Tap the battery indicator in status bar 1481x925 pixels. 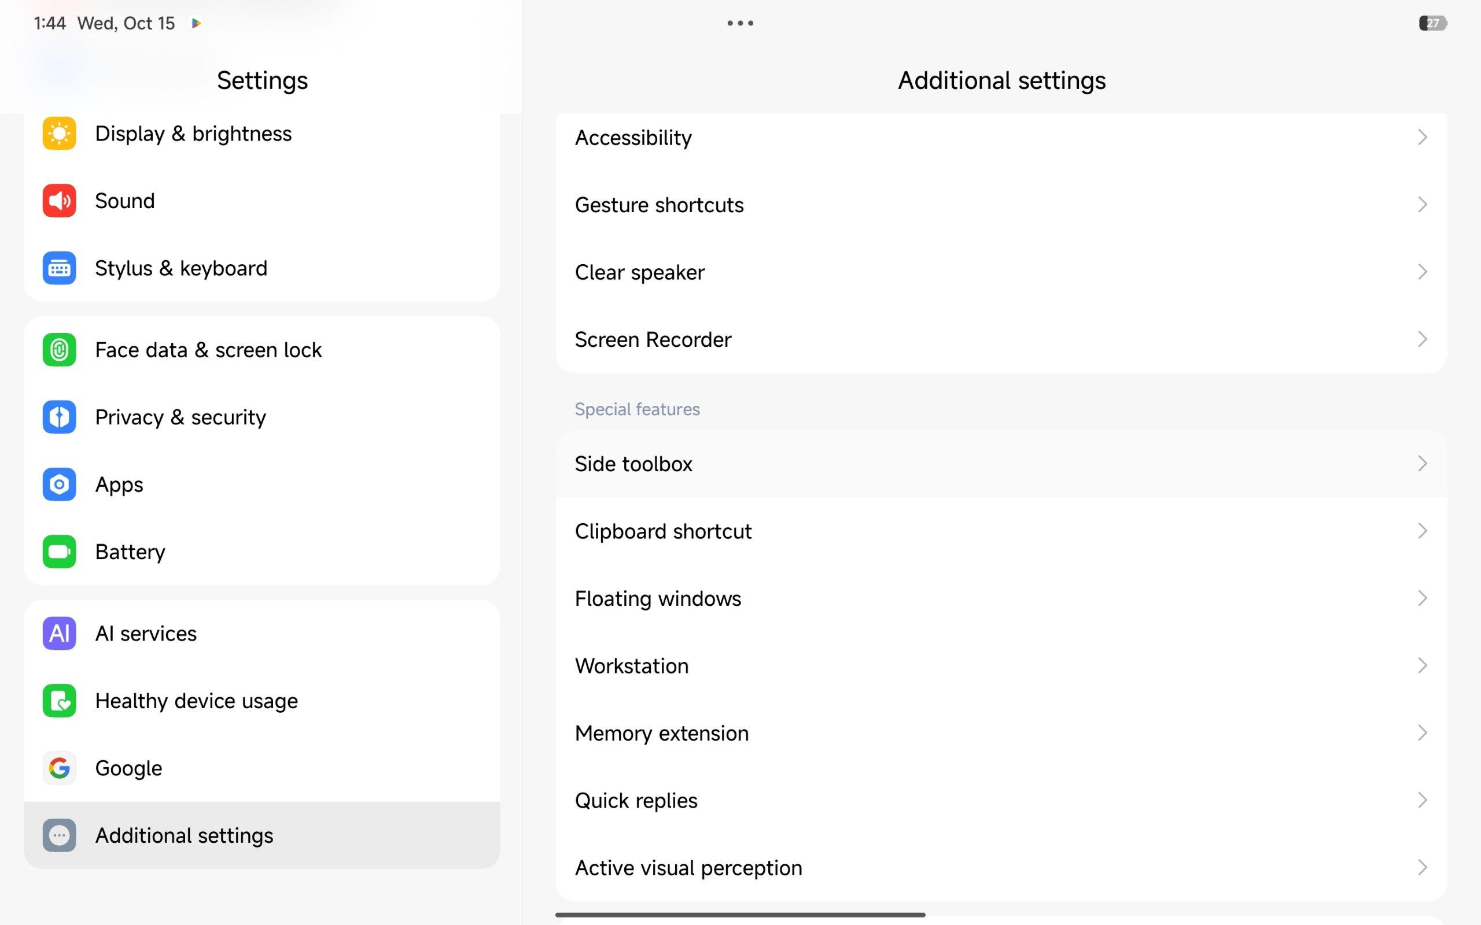(1432, 23)
